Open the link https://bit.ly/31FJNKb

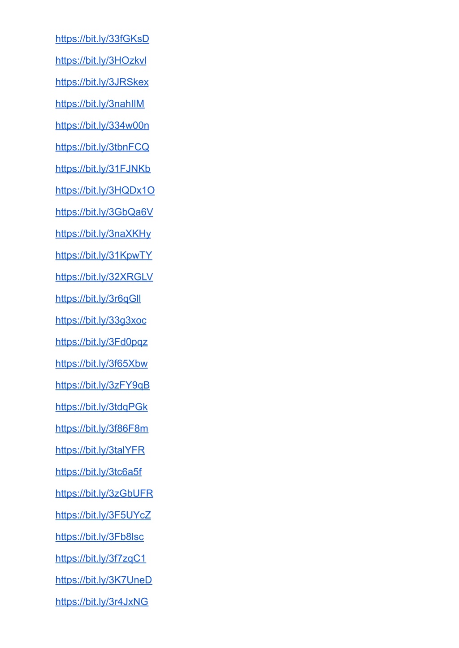[103, 169]
